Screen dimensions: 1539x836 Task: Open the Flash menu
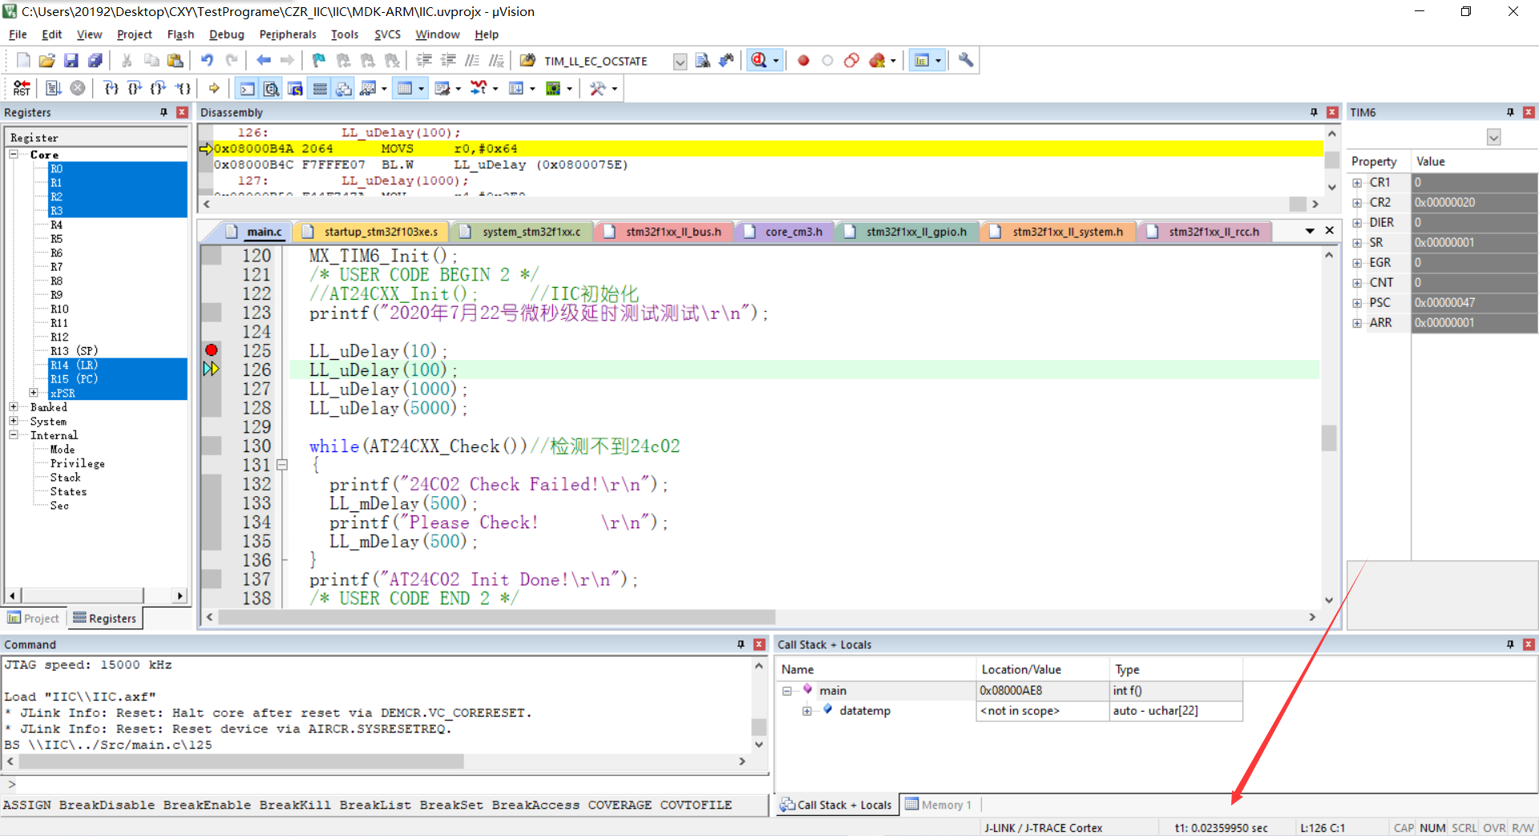click(x=180, y=34)
